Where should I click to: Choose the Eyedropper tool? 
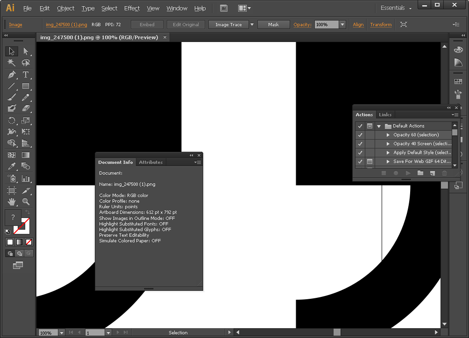tap(12, 167)
